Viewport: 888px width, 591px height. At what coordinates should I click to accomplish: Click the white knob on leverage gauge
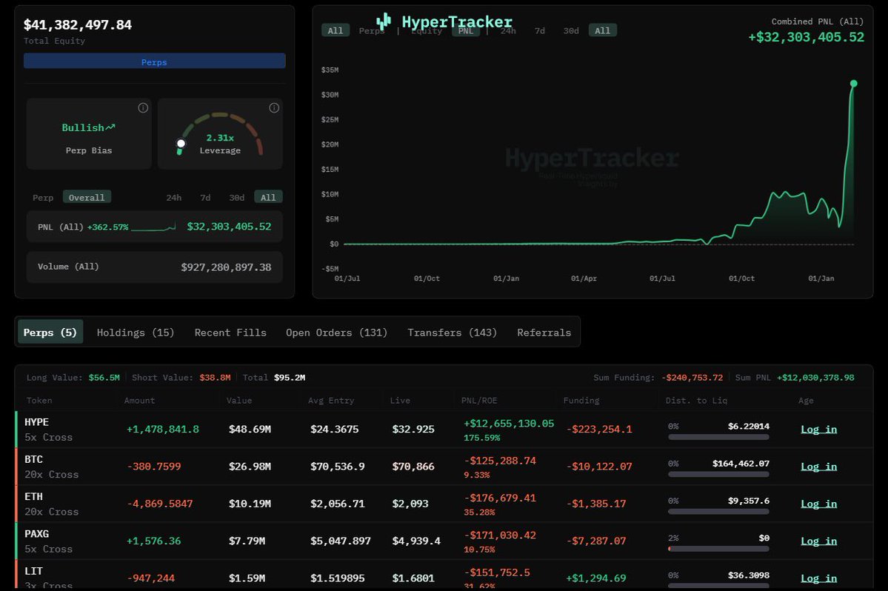181,143
